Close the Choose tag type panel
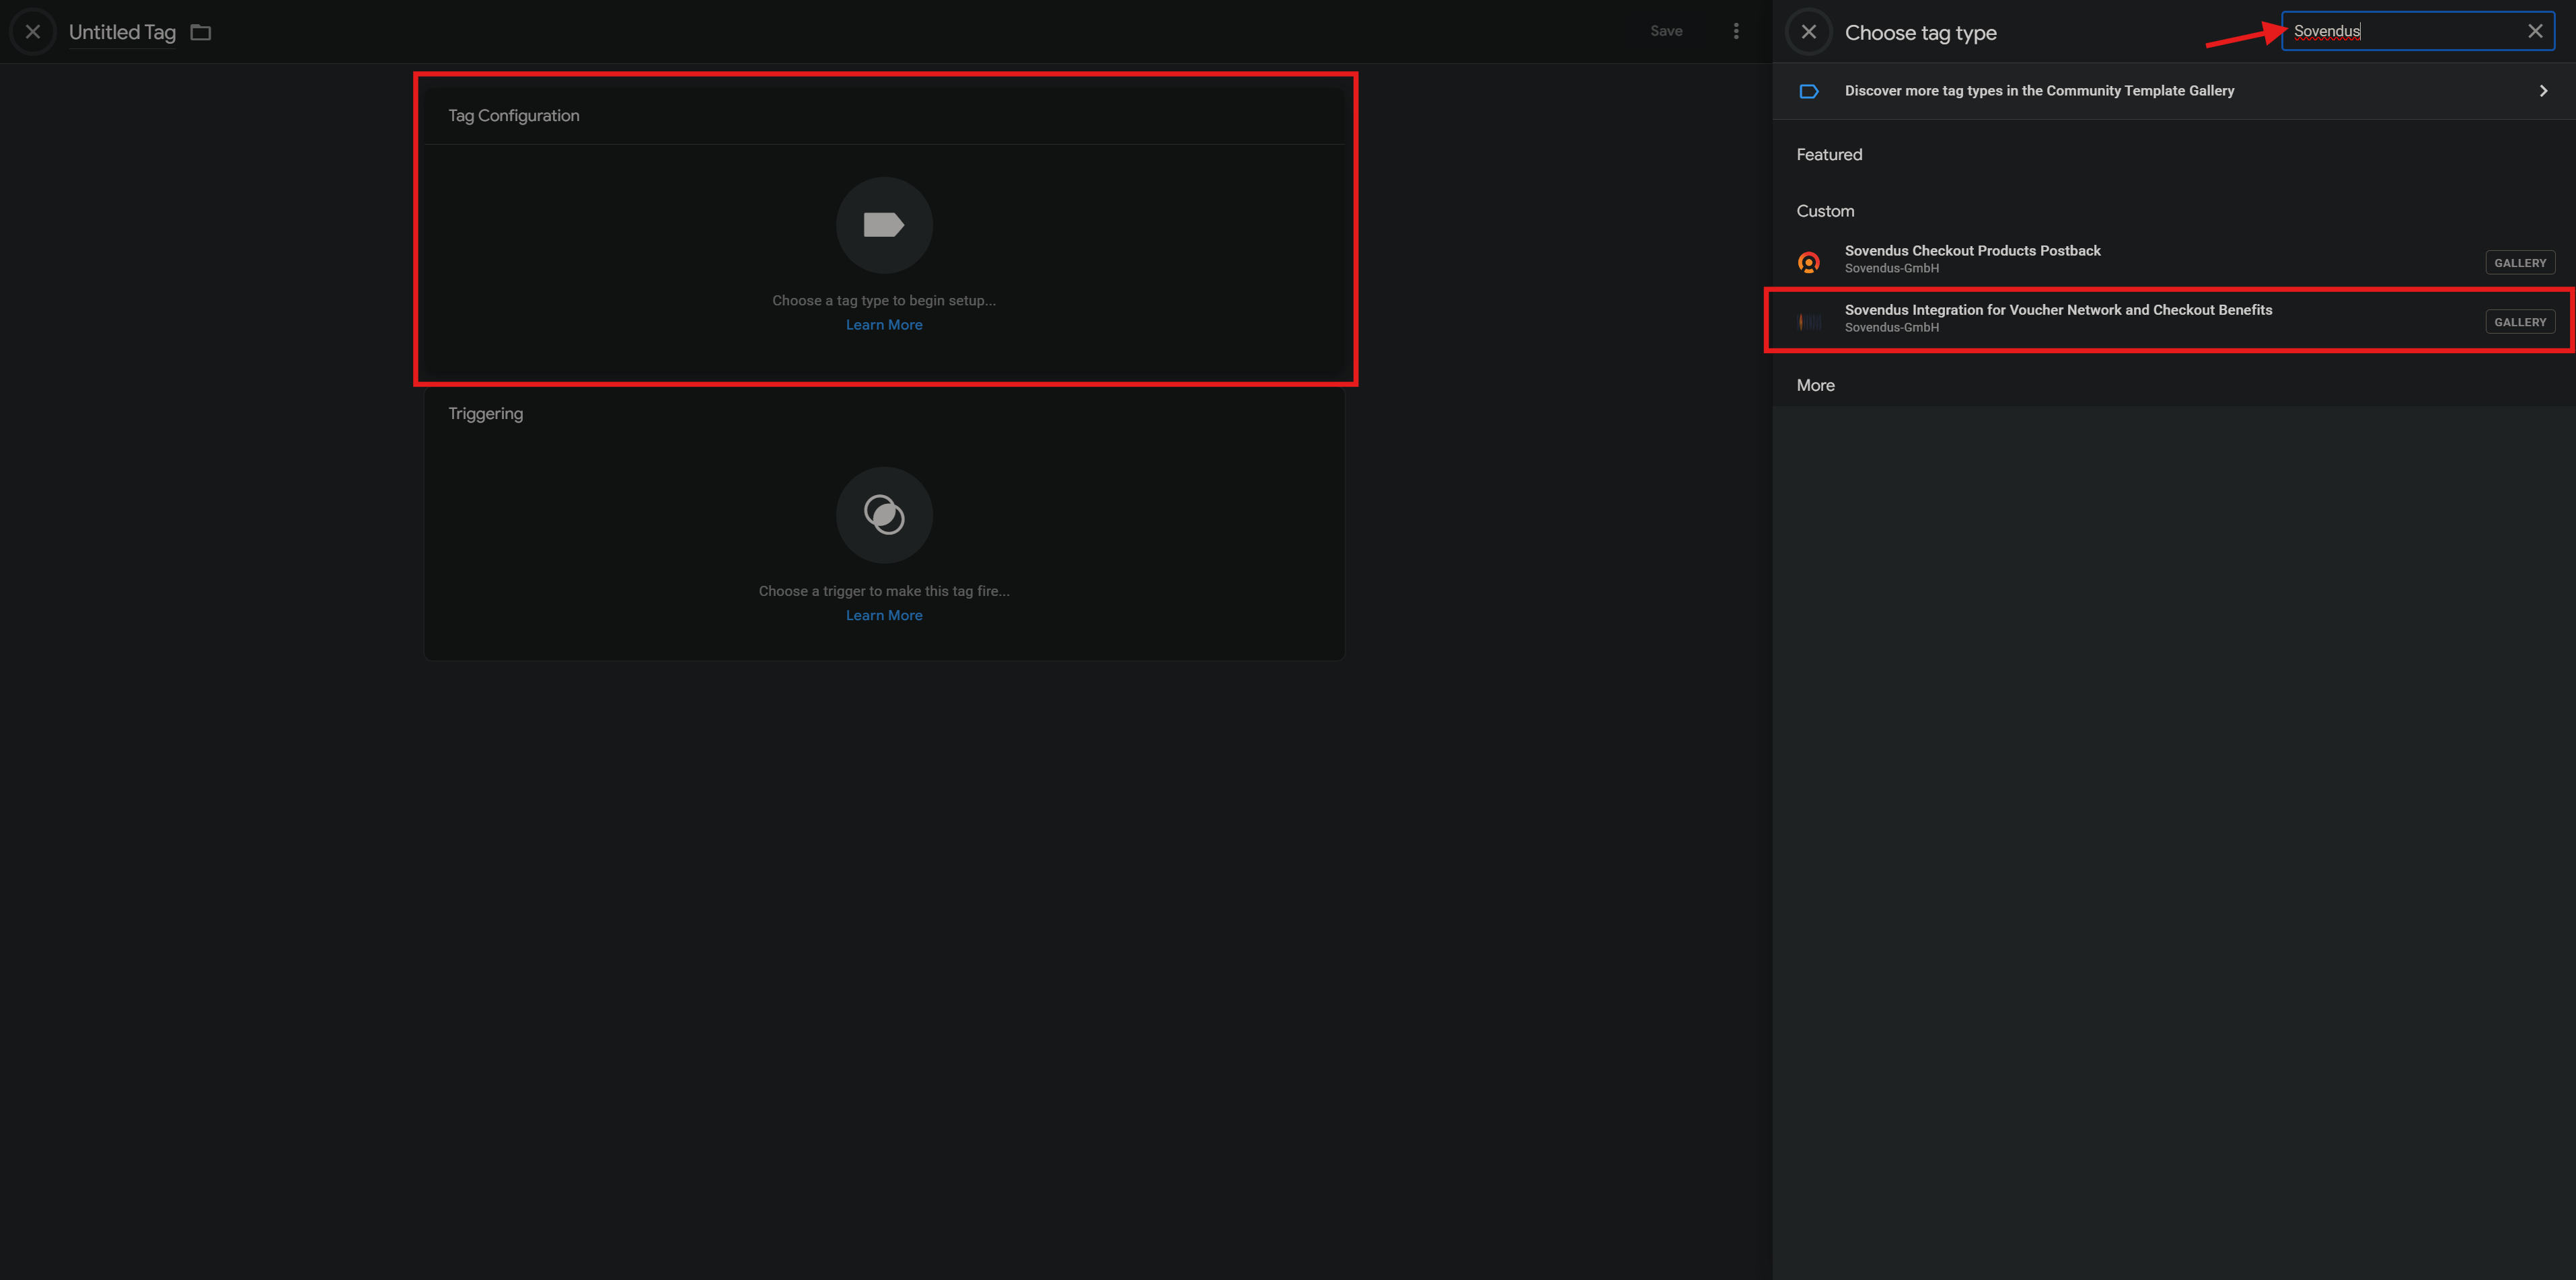Screen dimensions: 2576x1280 tap(1808, 32)
